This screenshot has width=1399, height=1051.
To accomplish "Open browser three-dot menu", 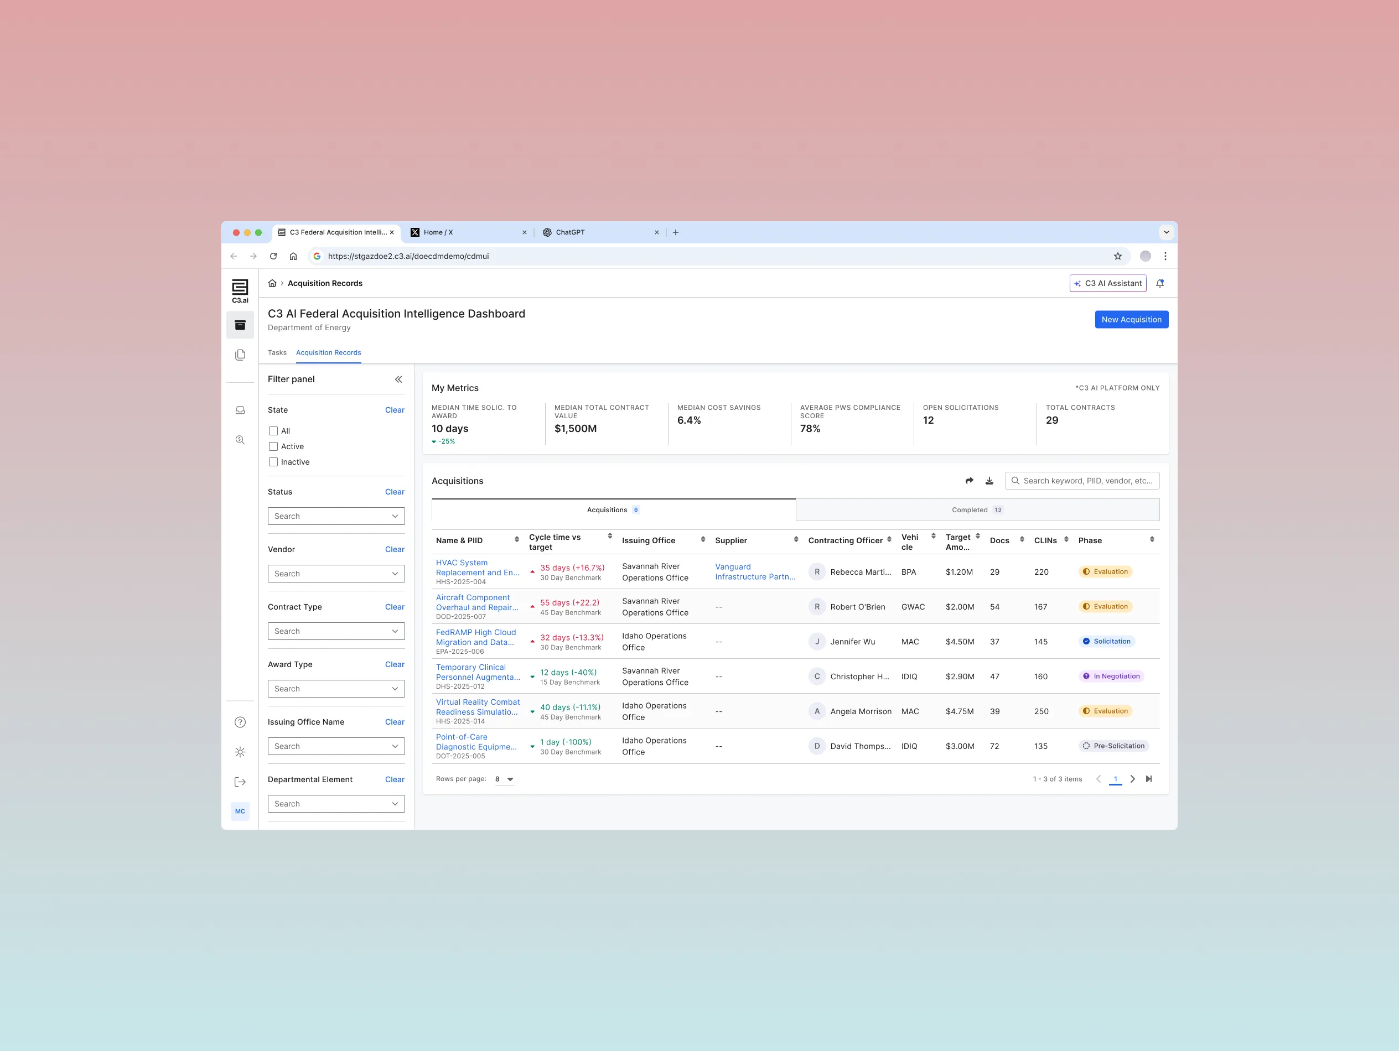I will tap(1165, 256).
